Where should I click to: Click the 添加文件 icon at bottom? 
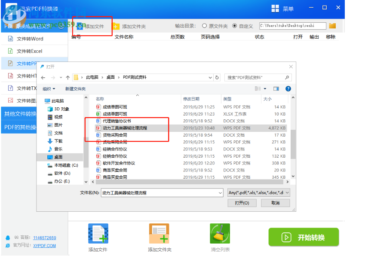click(x=98, y=233)
